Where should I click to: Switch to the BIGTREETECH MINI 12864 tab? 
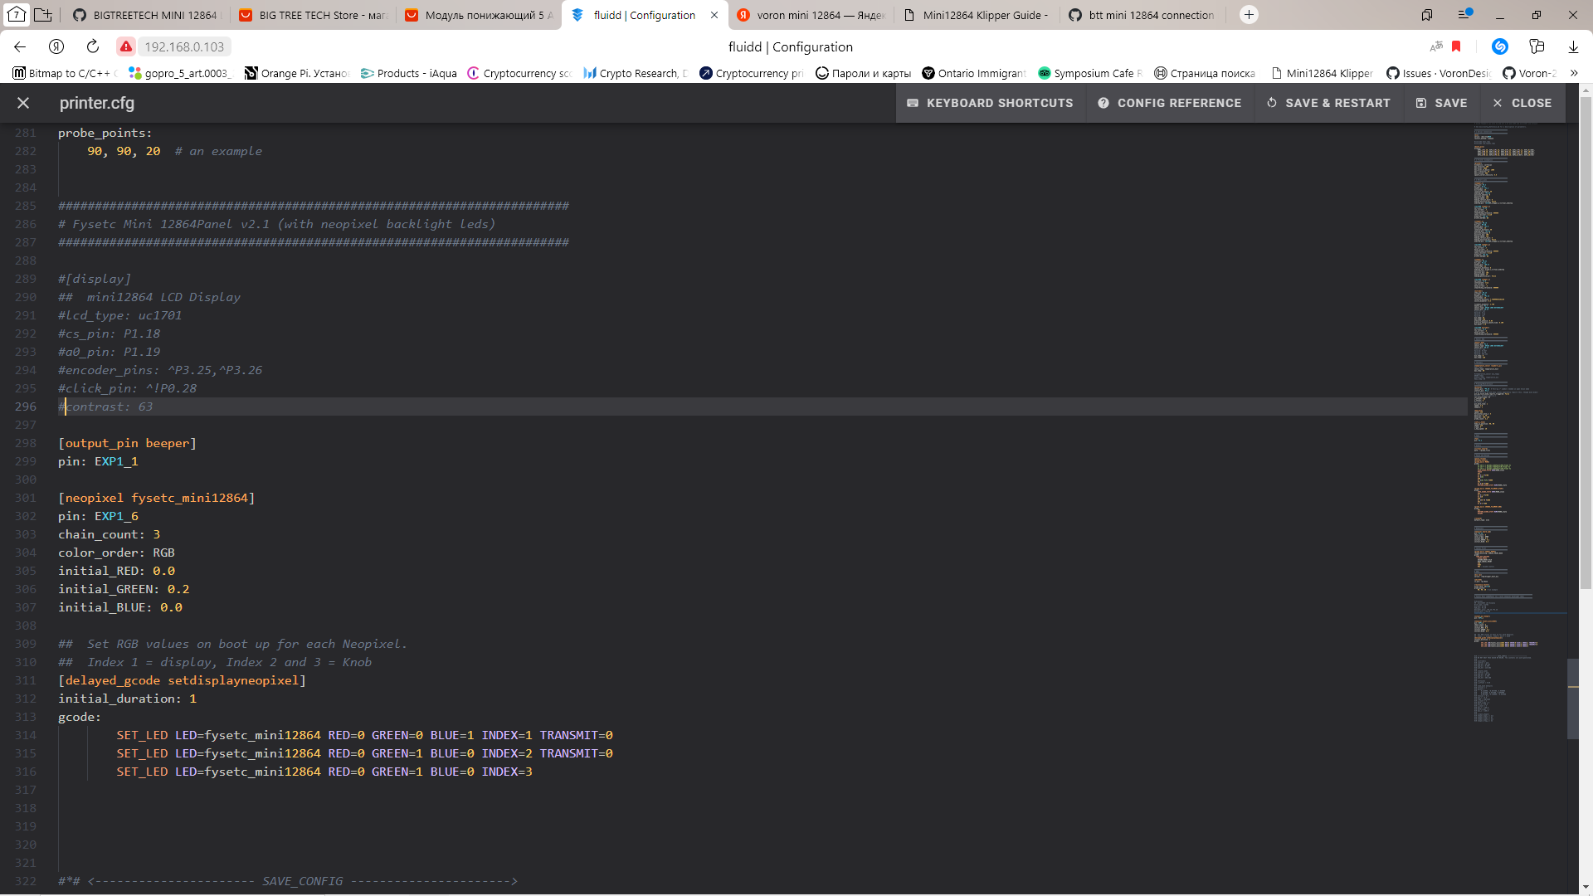coord(146,15)
